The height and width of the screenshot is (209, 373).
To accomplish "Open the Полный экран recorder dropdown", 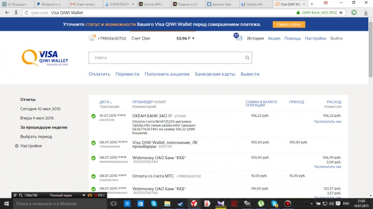I will (83, 195).
